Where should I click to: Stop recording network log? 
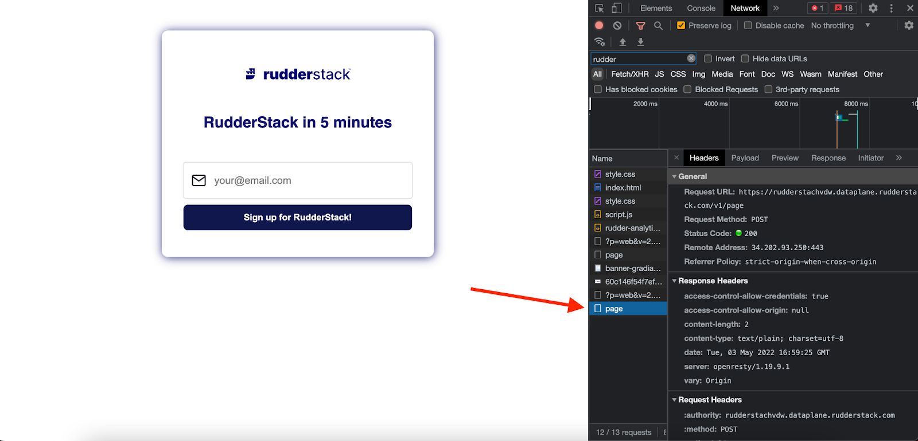599,25
